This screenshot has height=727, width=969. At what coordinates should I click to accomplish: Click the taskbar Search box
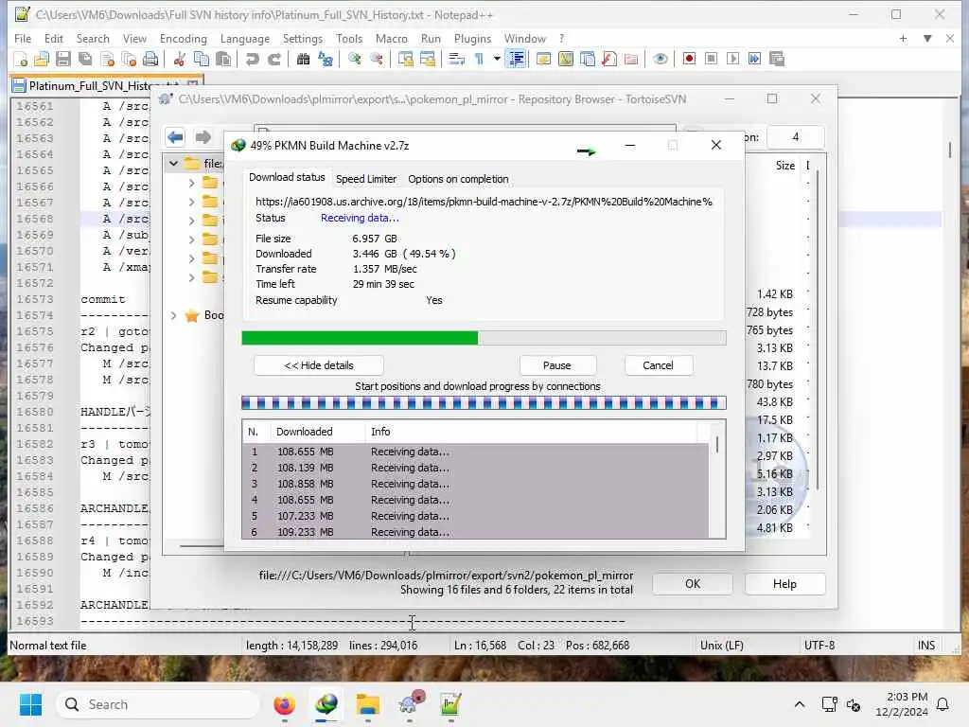pos(158,704)
